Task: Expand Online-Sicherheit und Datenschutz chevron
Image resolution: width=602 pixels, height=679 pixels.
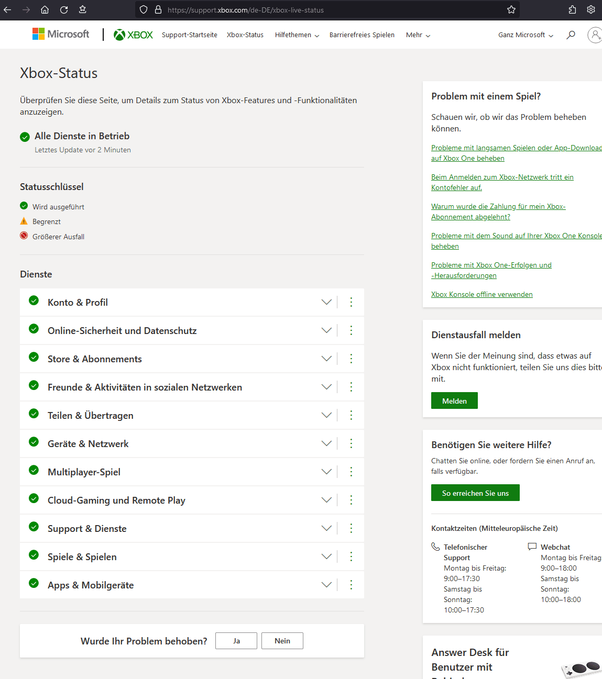Action: (x=326, y=330)
